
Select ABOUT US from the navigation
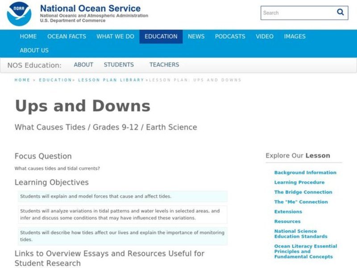[x=34, y=50]
